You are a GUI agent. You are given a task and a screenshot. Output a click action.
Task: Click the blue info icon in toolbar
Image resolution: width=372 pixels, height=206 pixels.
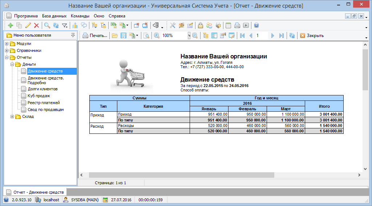(256, 25)
